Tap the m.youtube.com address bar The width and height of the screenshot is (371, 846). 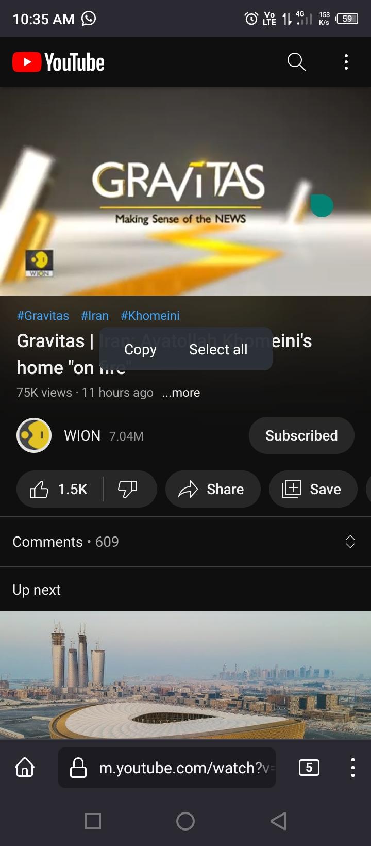167,768
